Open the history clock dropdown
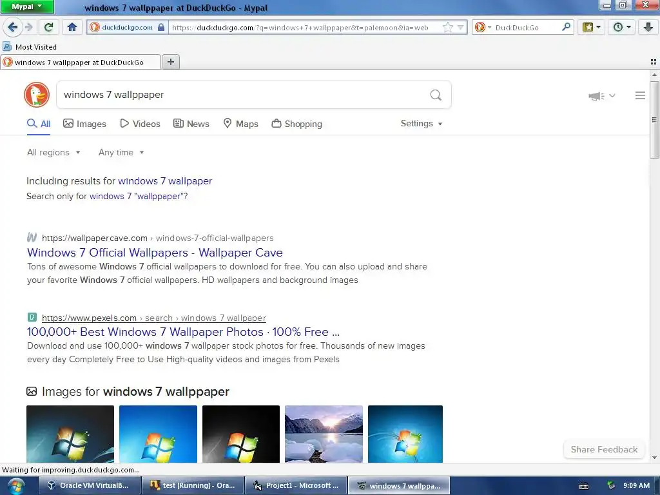The width and height of the screenshot is (660, 495). 622,27
